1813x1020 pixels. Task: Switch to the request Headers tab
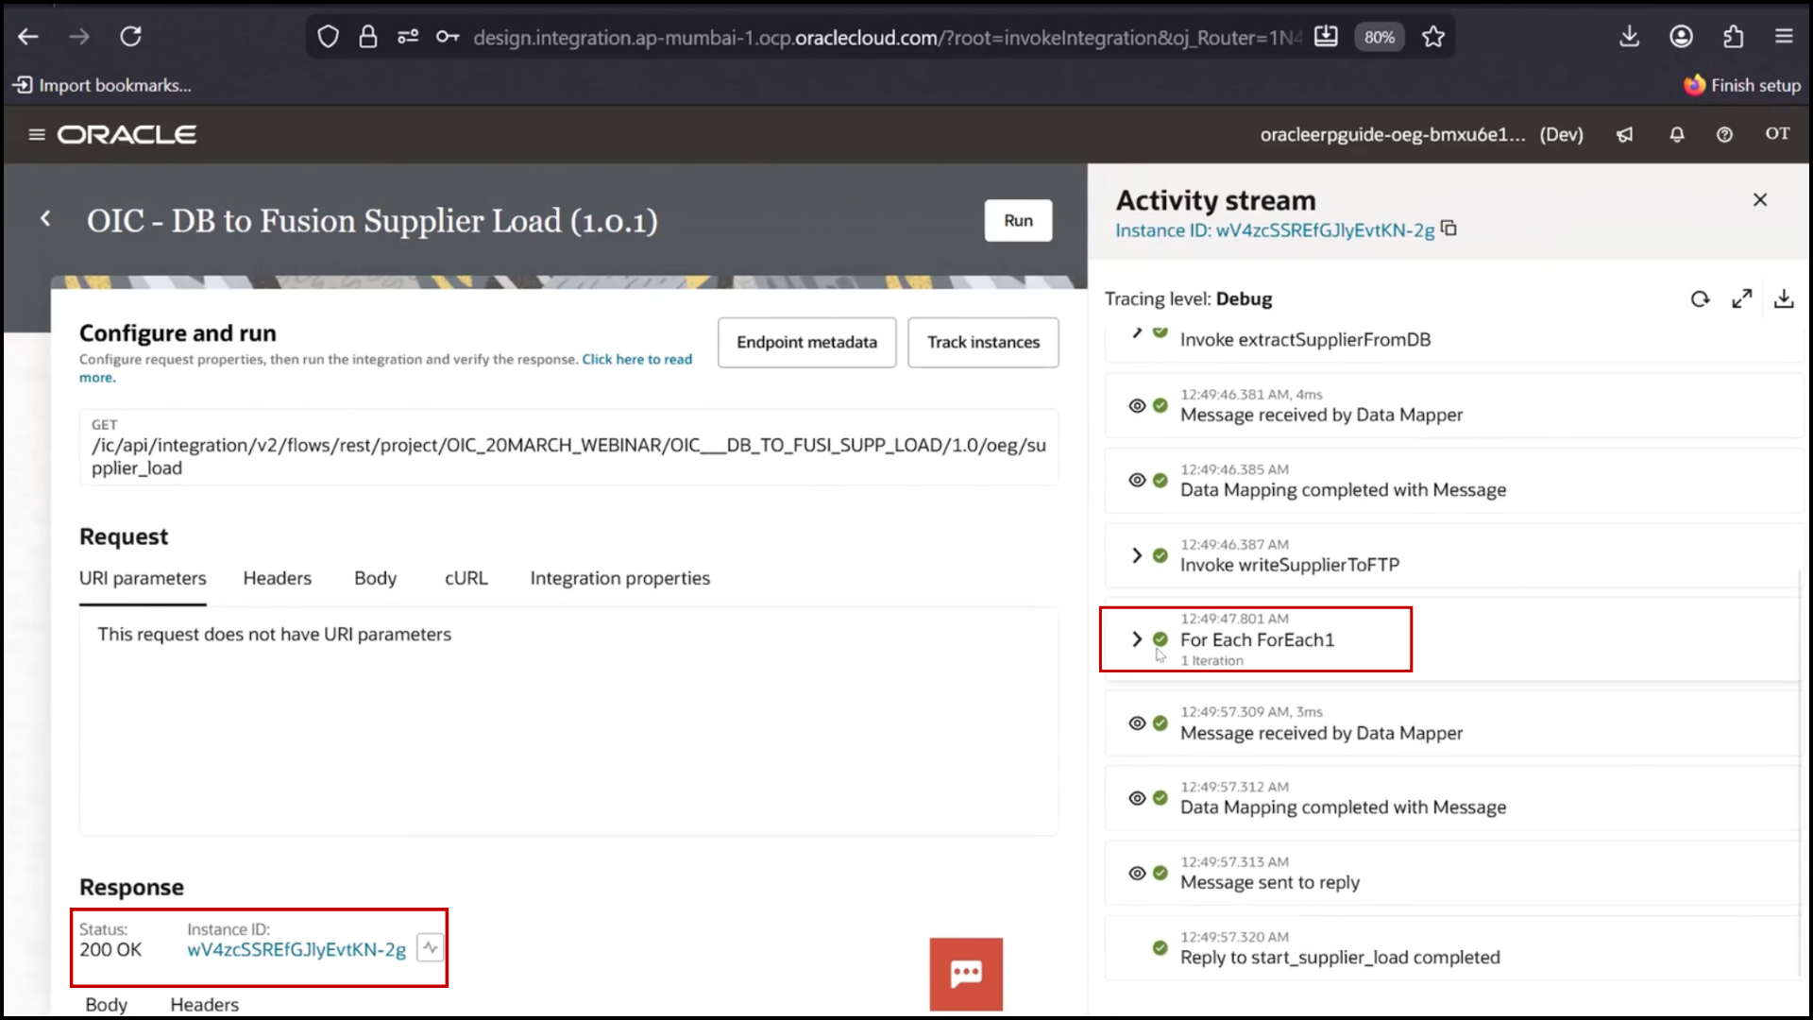pos(277,578)
